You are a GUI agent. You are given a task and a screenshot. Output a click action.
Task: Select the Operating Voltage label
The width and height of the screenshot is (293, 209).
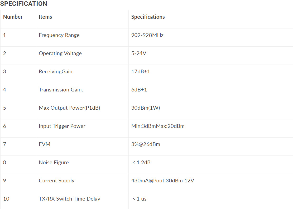click(60, 53)
